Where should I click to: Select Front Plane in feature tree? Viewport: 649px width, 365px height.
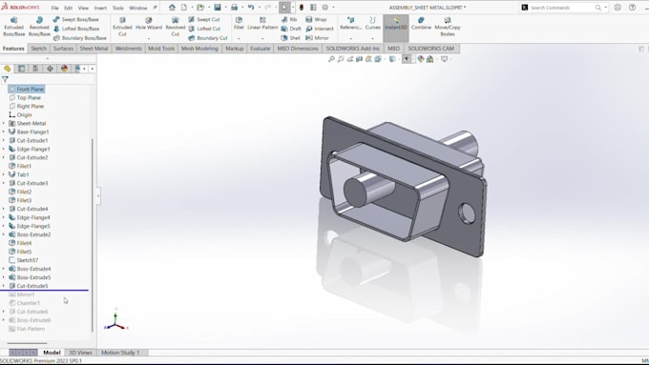(x=26, y=89)
